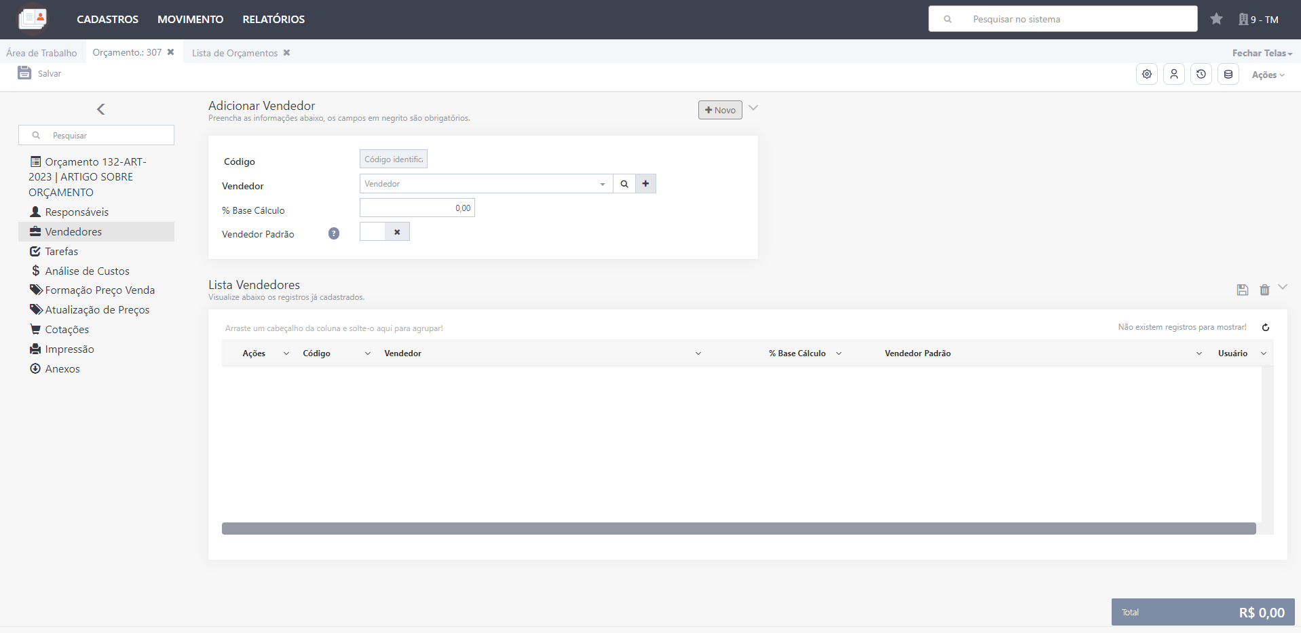Select Vendedores in sidebar
The height and width of the screenshot is (633, 1301).
tap(96, 231)
